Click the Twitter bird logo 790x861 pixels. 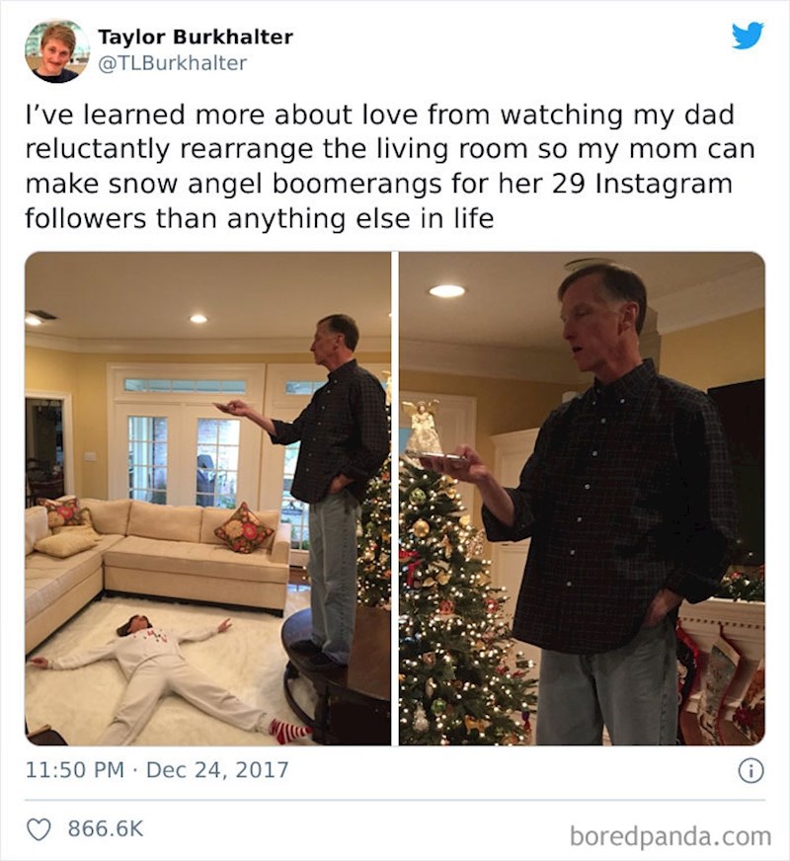pyautogui.click(x=748, y=36)
